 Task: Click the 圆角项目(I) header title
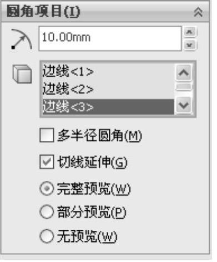[43, 12]
